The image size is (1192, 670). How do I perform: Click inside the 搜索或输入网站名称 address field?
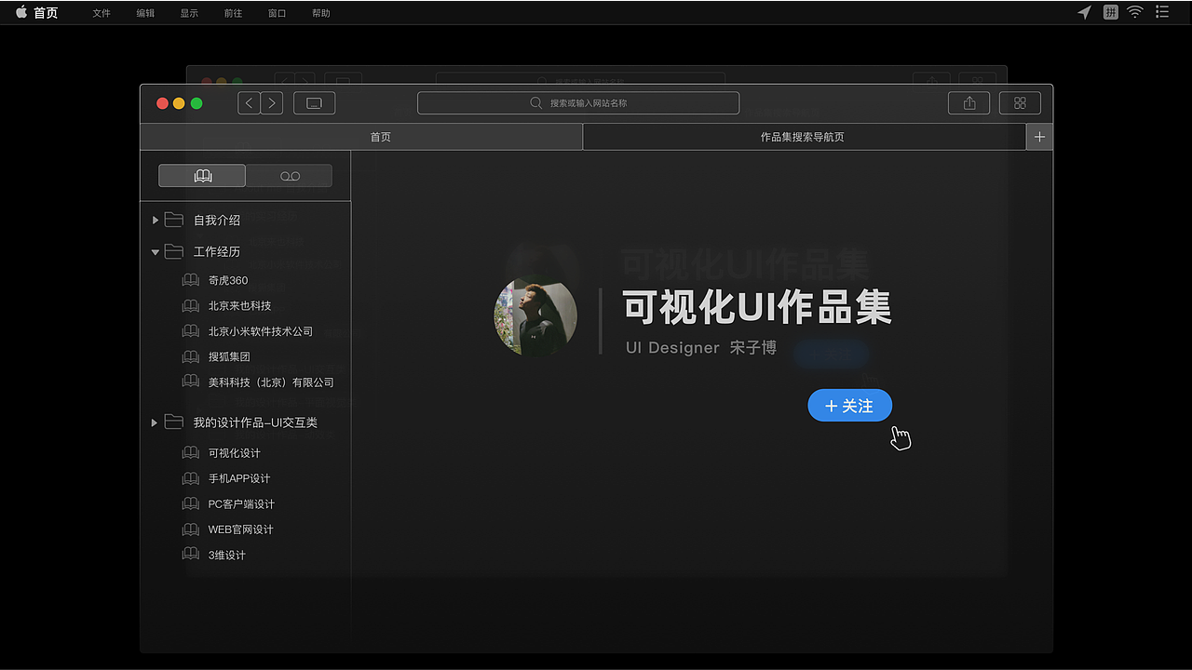coord(577,102)
